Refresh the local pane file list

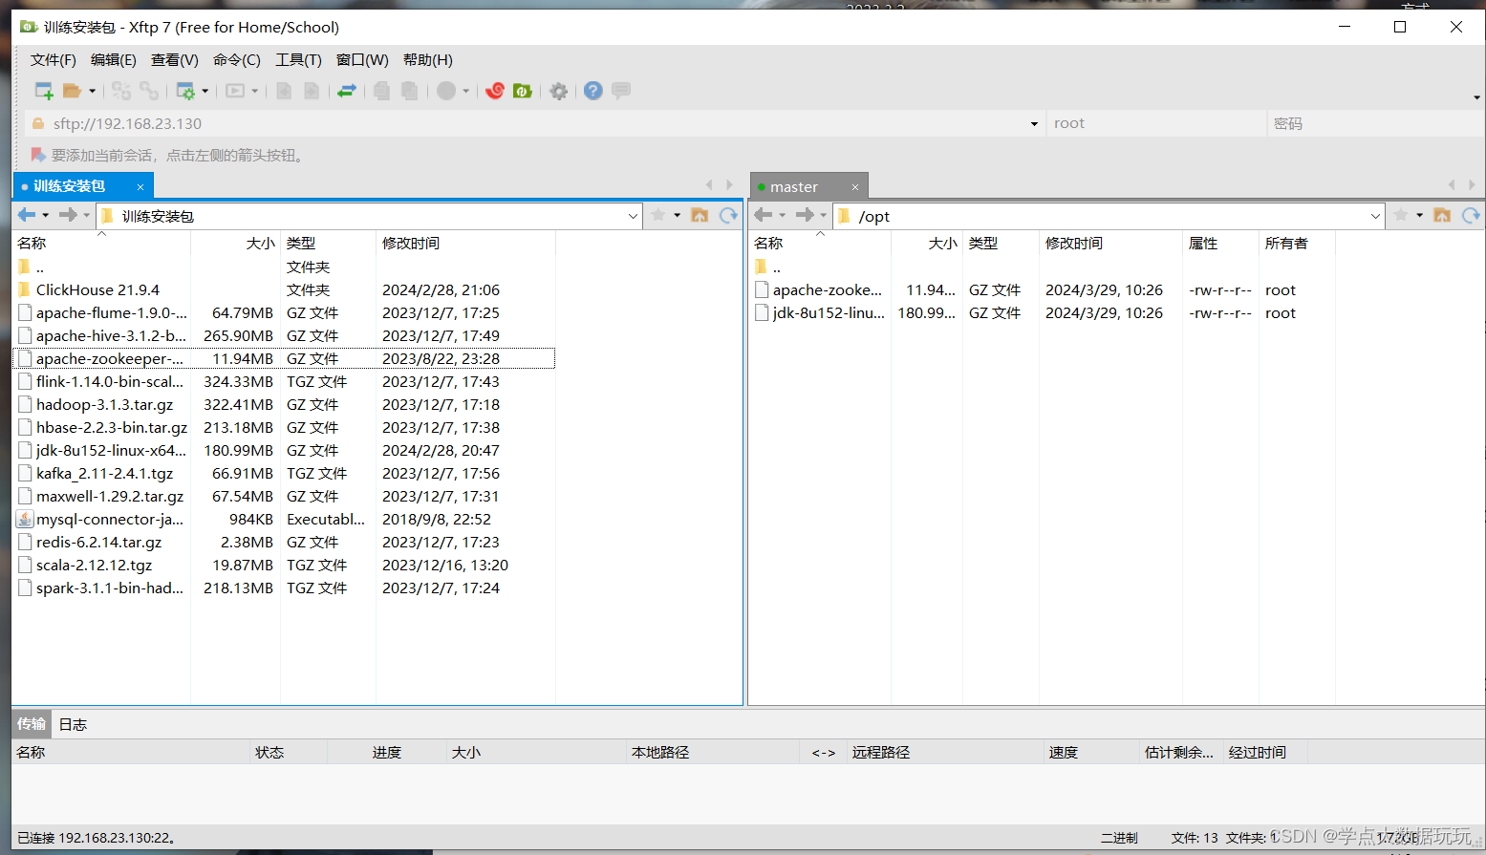point(728,215)
